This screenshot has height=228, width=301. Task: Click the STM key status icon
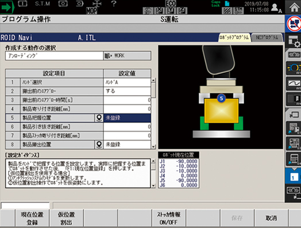pyautogui.click(x=239, y=11)
